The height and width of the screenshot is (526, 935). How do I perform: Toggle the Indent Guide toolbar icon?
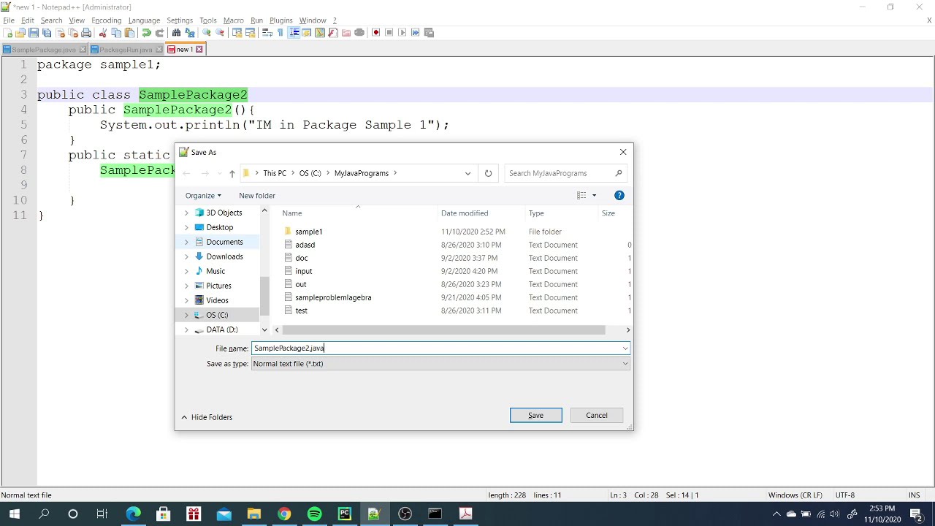294,33
